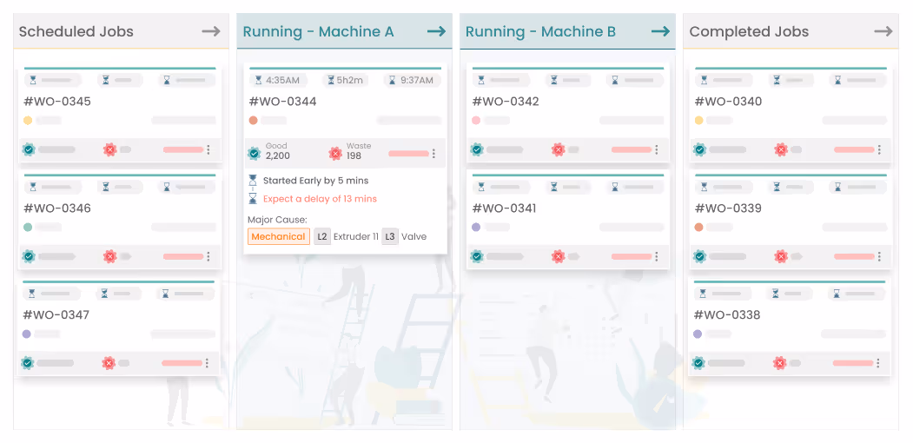Screen dimensions: 913x443
Task: Click the good-count badge icon on #WO-0338
Action: click(698, 363)
